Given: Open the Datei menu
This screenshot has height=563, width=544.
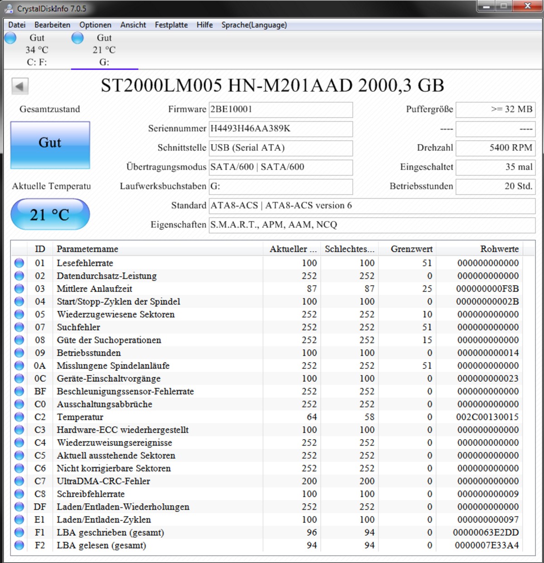Looking at the screenshot, I should click(x=17, y=25).
